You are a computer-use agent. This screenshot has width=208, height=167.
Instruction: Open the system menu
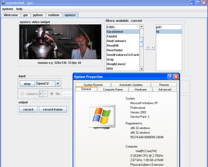pyautogui.click(x=7, y=9)
